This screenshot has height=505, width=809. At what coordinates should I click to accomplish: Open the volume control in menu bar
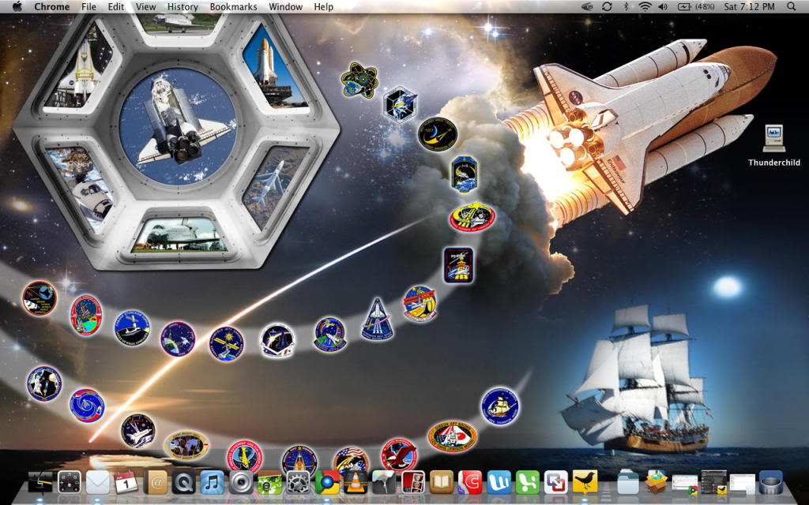(x=663, y=6)
